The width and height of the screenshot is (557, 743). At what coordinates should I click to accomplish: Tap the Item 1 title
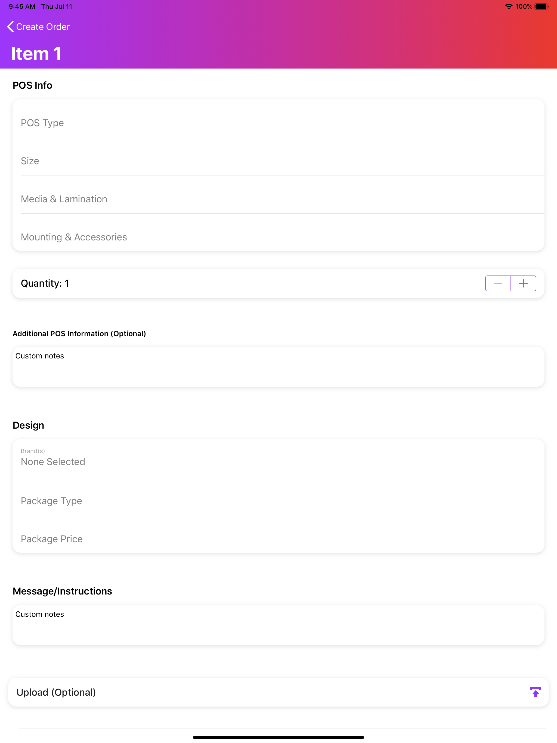[36, 53]
